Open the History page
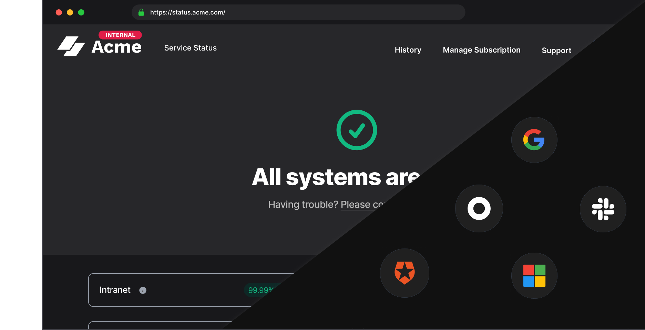Viewport: 645px width, 330px height. pos(408,50)
